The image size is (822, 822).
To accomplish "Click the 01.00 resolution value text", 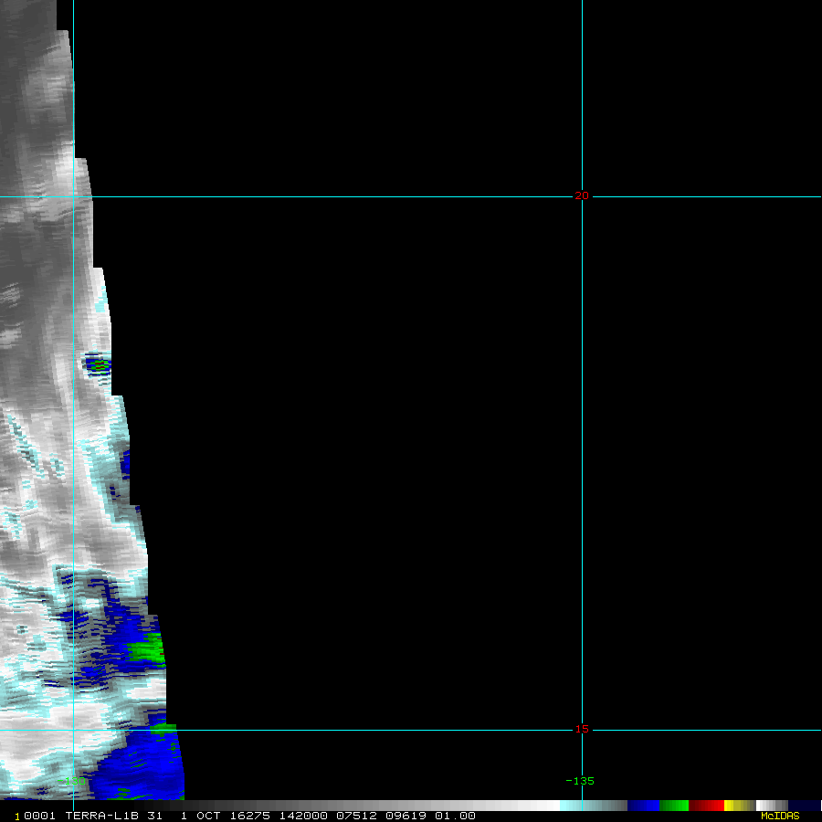I will tap(455, 816).
